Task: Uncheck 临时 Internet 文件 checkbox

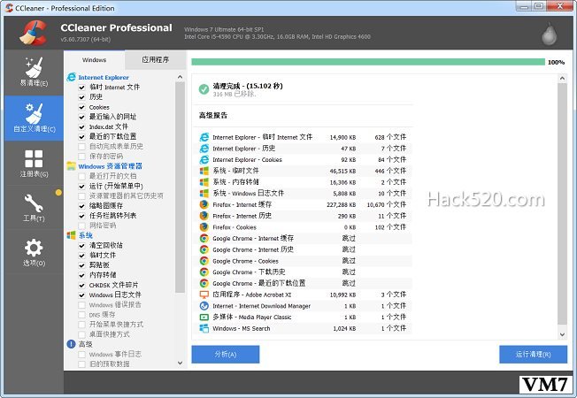Action: tap(81, 88)
